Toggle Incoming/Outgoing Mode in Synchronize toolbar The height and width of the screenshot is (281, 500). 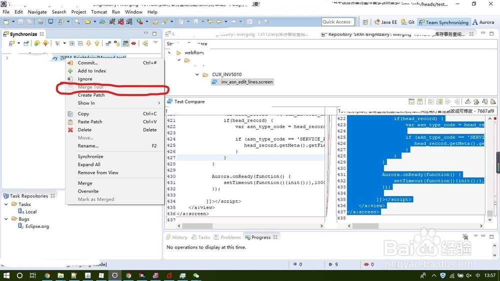click(125, 43)
